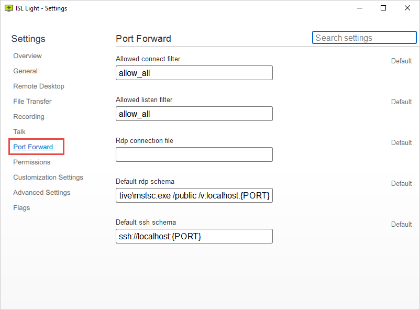Reset Rdp connection file to Default
This screenshot has width=420, height=310.
click(x=401, y=142)
